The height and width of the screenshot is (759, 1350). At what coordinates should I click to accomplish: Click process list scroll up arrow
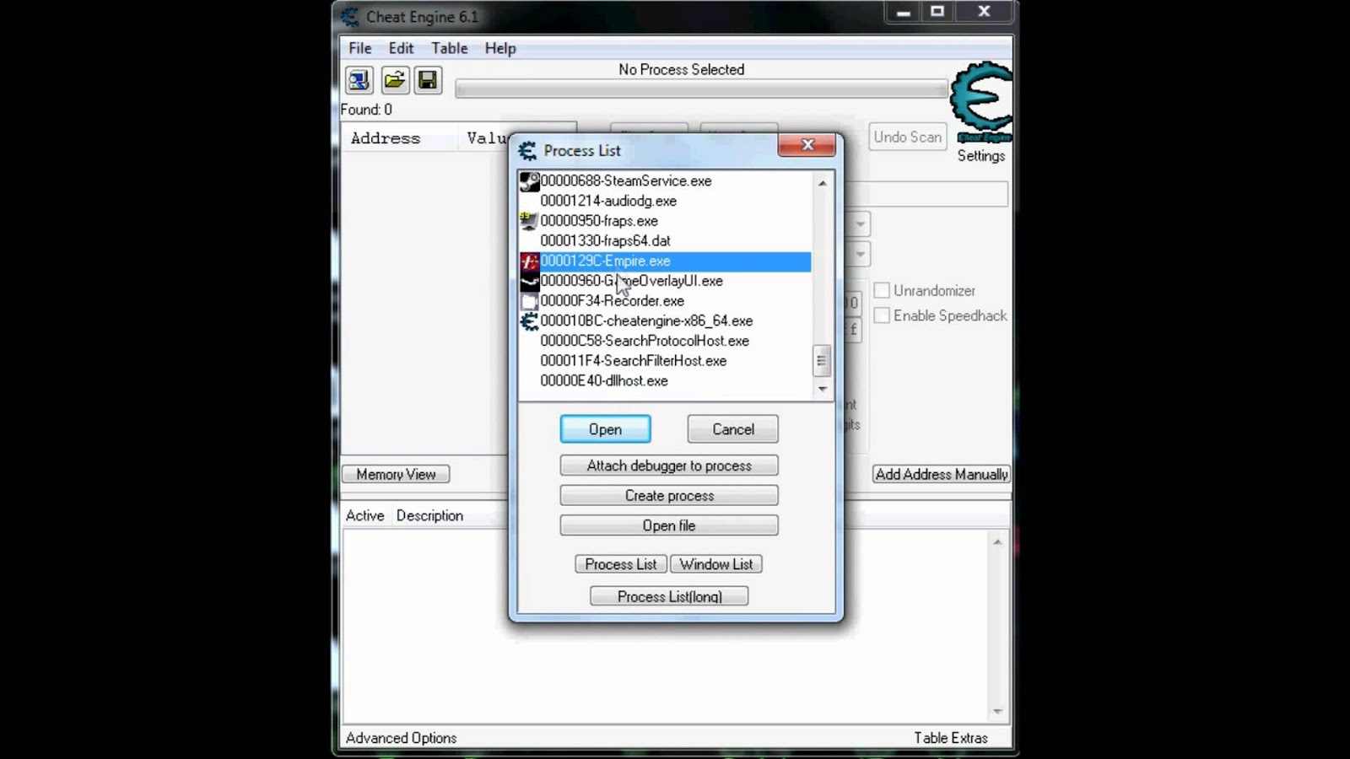[822, 182]
